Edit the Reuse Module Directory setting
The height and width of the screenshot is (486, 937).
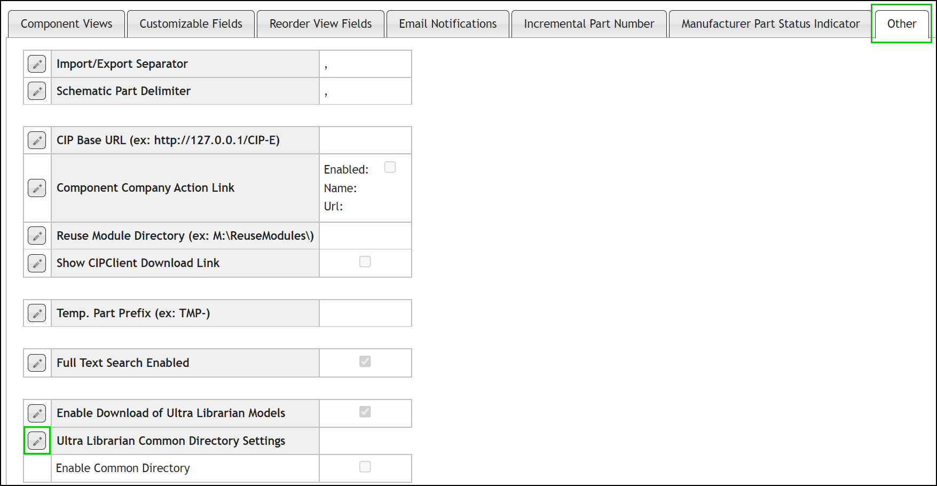(36, 236)
